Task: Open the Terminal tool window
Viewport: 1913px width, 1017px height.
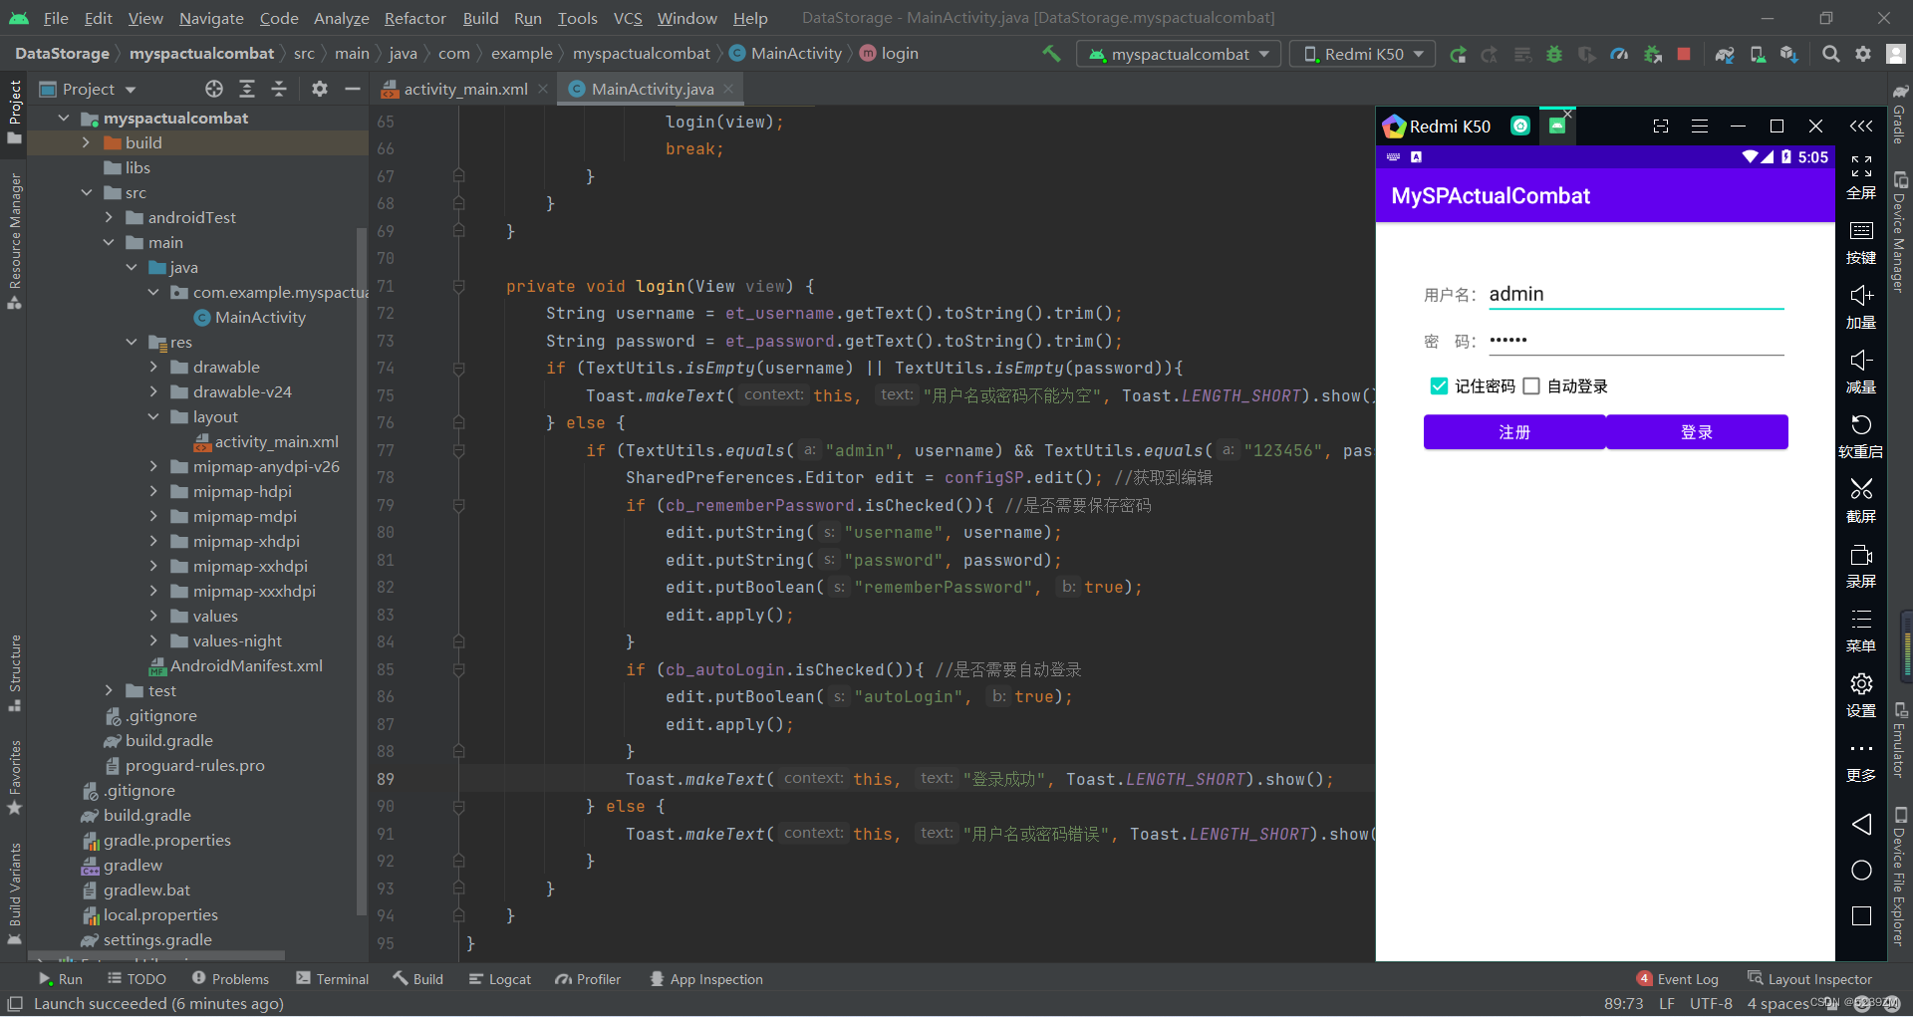Action: 333,979
